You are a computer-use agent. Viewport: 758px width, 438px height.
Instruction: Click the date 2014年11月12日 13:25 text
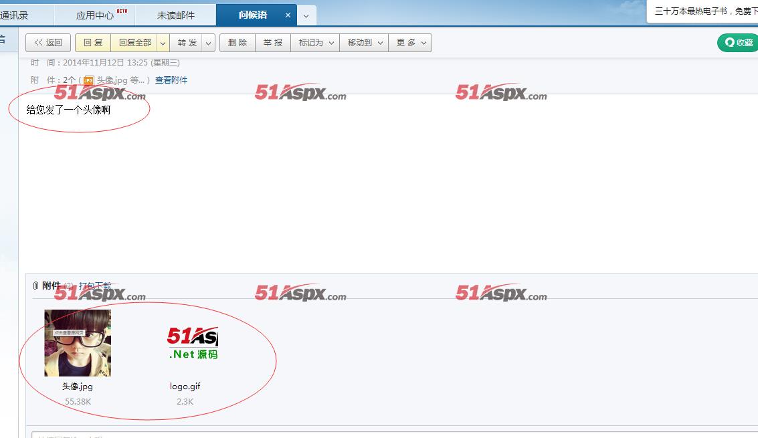pyautogui.click(x=105, y=62)
